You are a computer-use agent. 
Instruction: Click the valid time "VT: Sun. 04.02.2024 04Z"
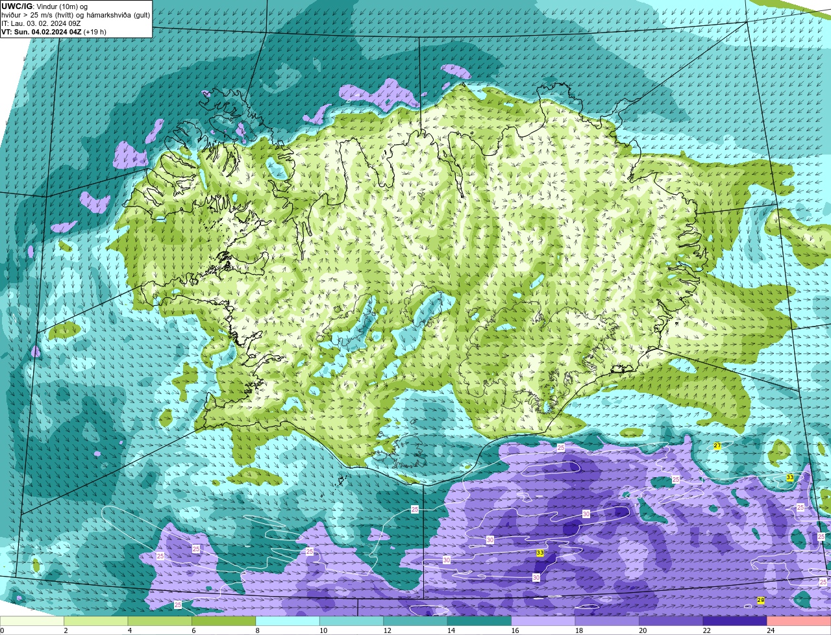click(42, 32)
